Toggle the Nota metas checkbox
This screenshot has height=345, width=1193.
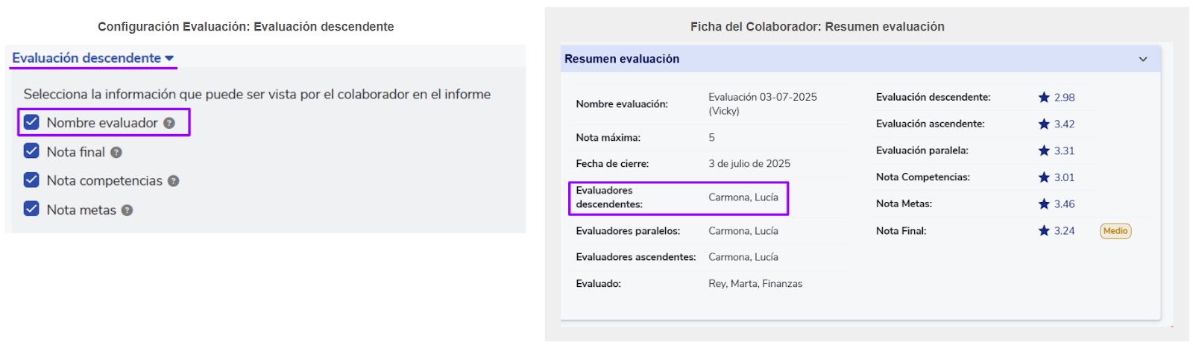tap(31, 209)
